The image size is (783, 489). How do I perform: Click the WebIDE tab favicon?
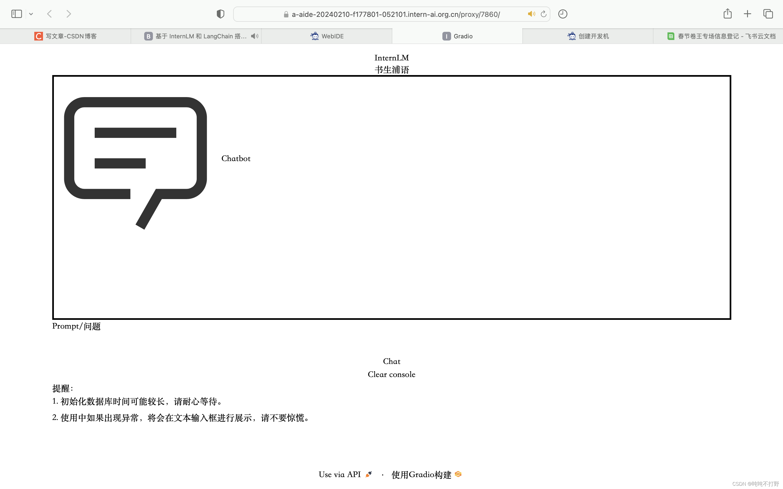click(314, 36)
